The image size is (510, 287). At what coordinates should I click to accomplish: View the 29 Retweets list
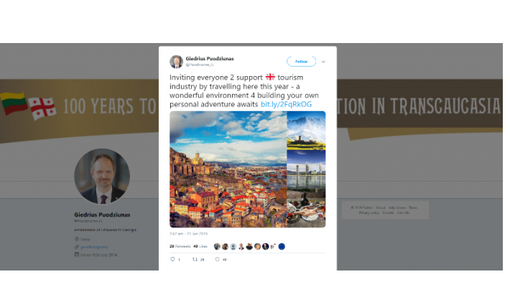(180, 246)
